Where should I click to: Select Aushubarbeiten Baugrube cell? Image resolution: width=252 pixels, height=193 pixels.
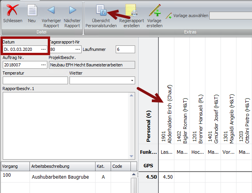[x=63, y=177]
